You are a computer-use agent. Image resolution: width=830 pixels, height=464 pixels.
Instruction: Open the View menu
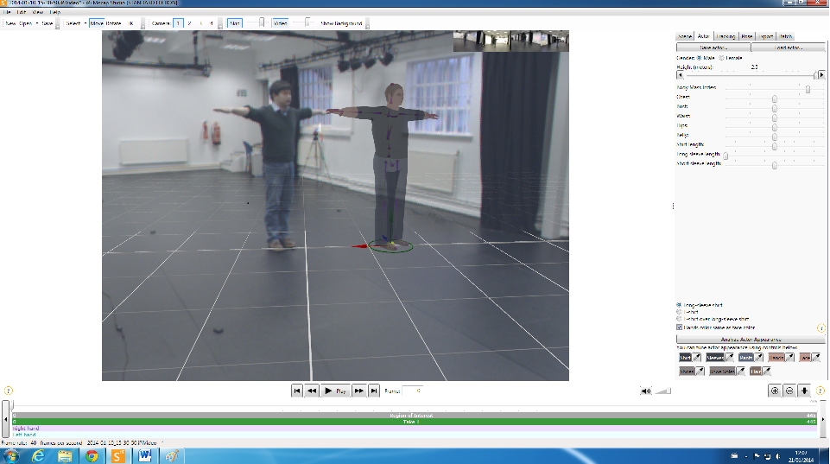(x=38, y=11)
